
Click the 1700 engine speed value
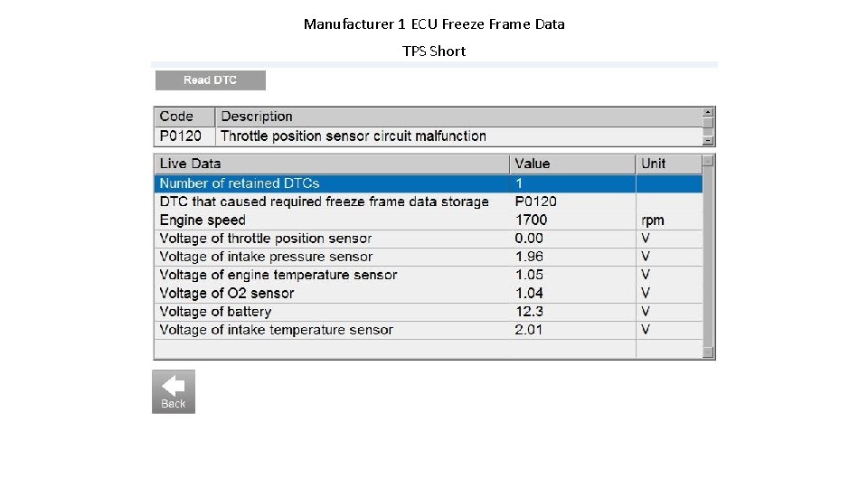[x=532, y=221]
